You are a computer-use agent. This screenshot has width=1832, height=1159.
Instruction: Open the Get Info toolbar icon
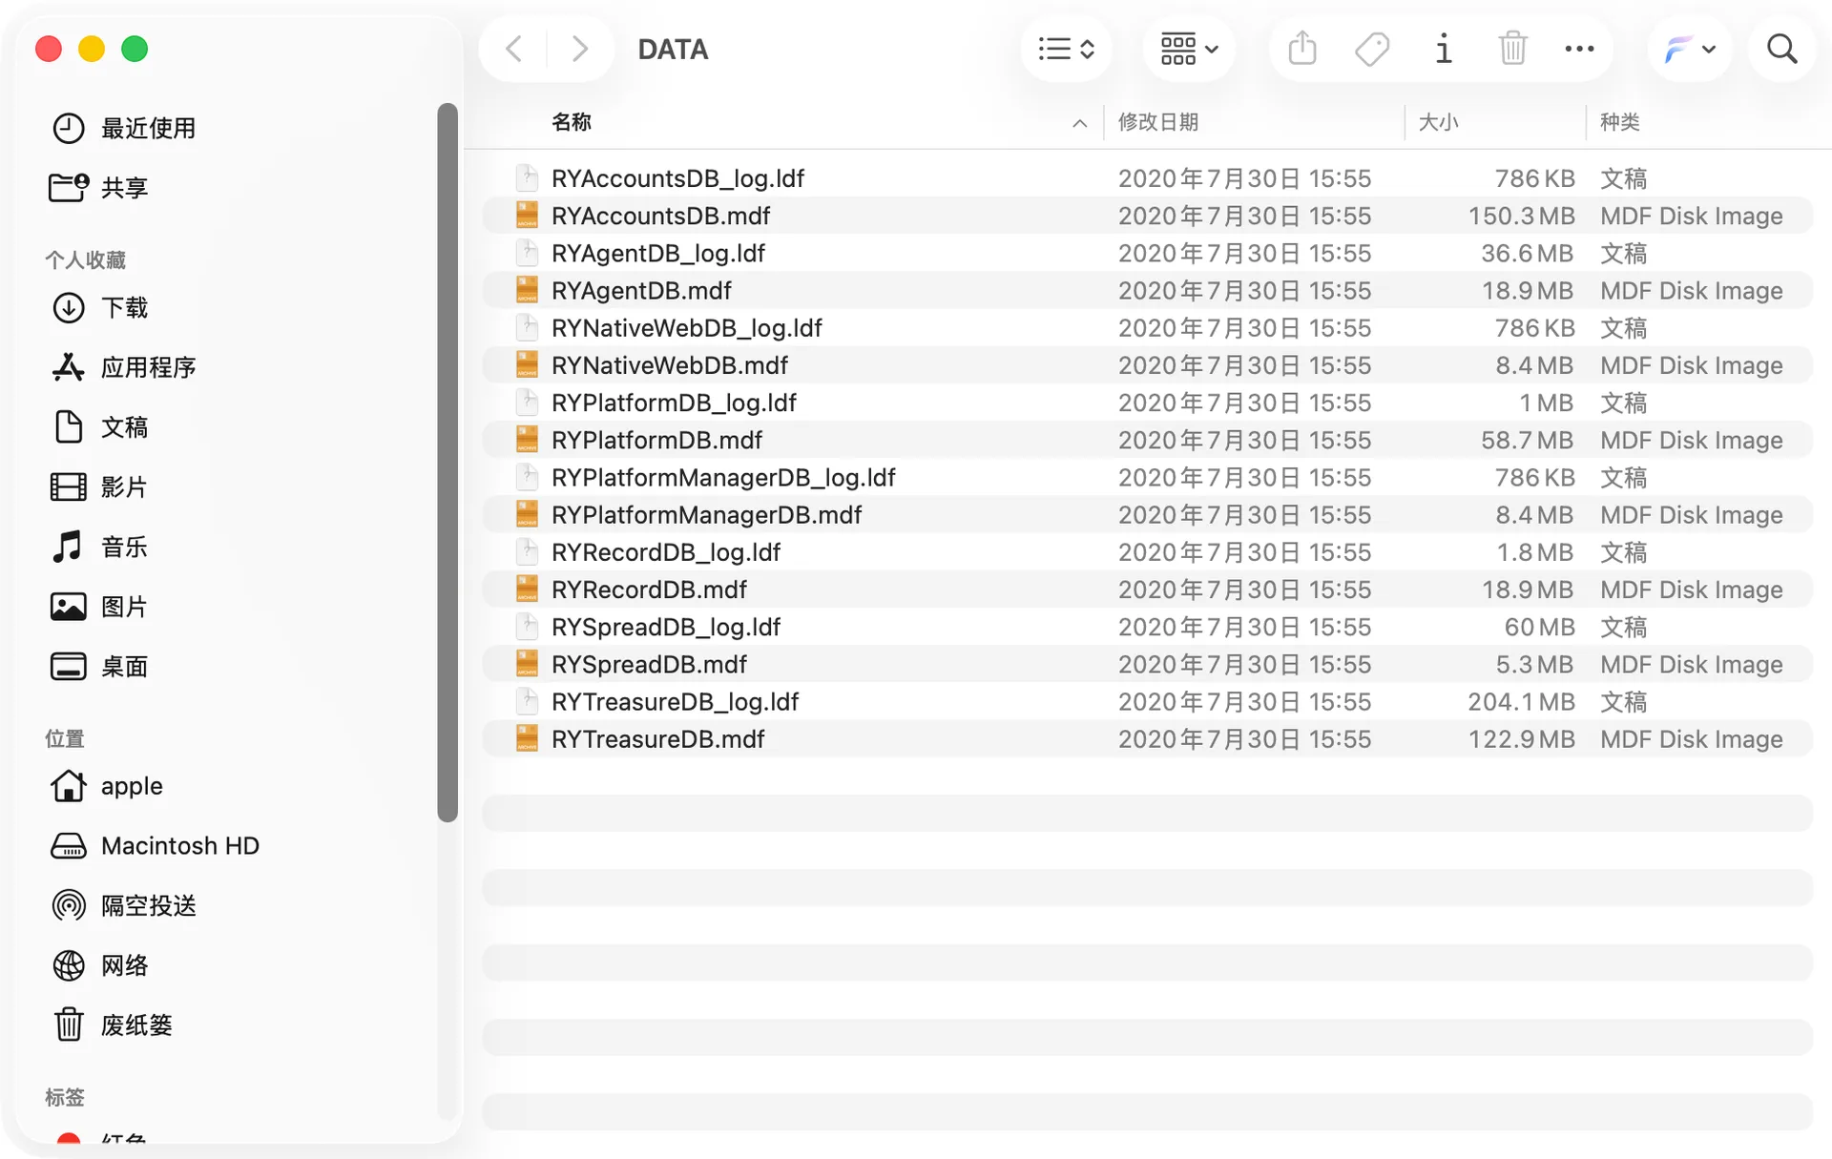click(1443, 49)
